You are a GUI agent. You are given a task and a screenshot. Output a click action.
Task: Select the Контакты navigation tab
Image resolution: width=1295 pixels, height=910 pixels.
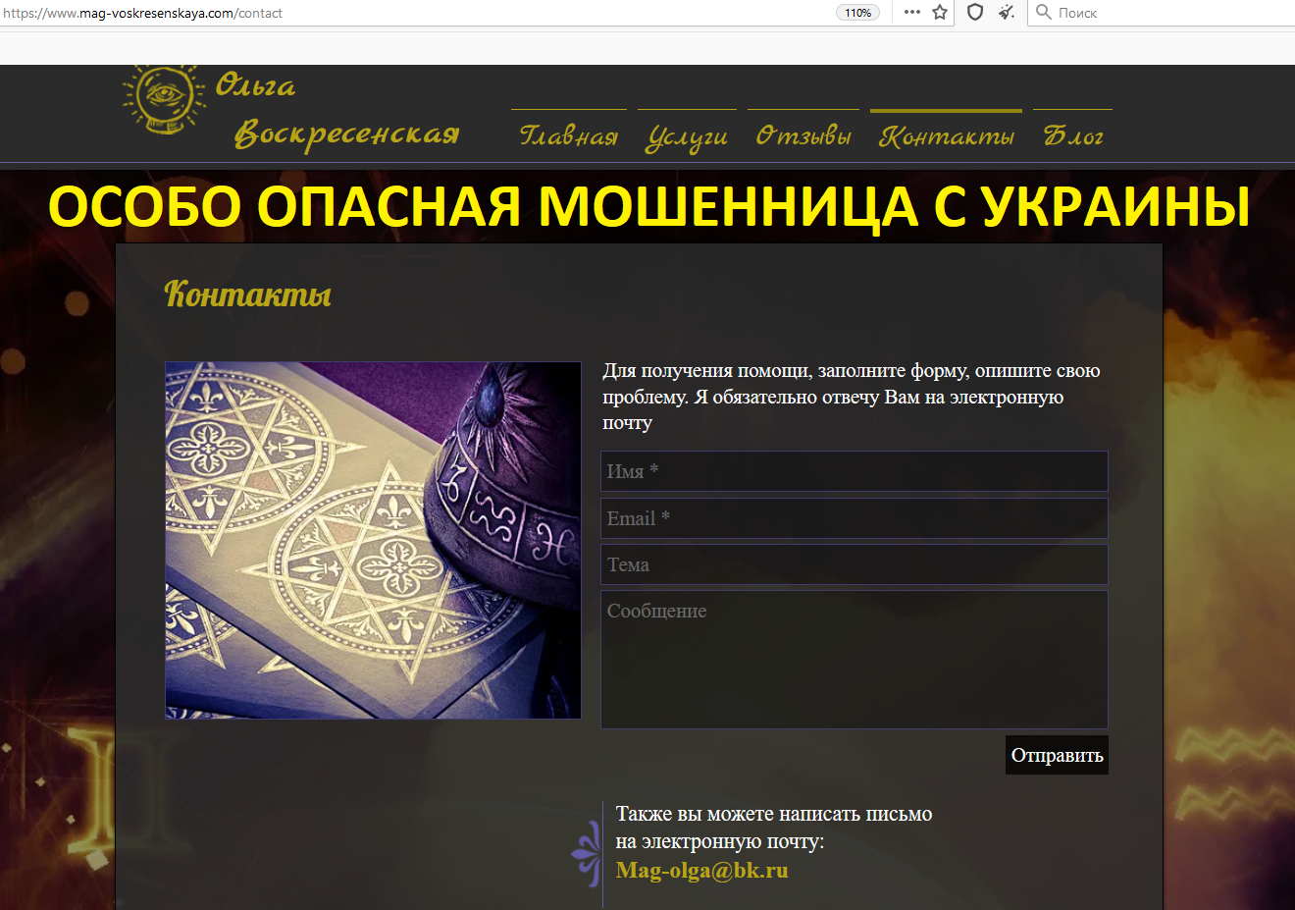coord(946,135)
